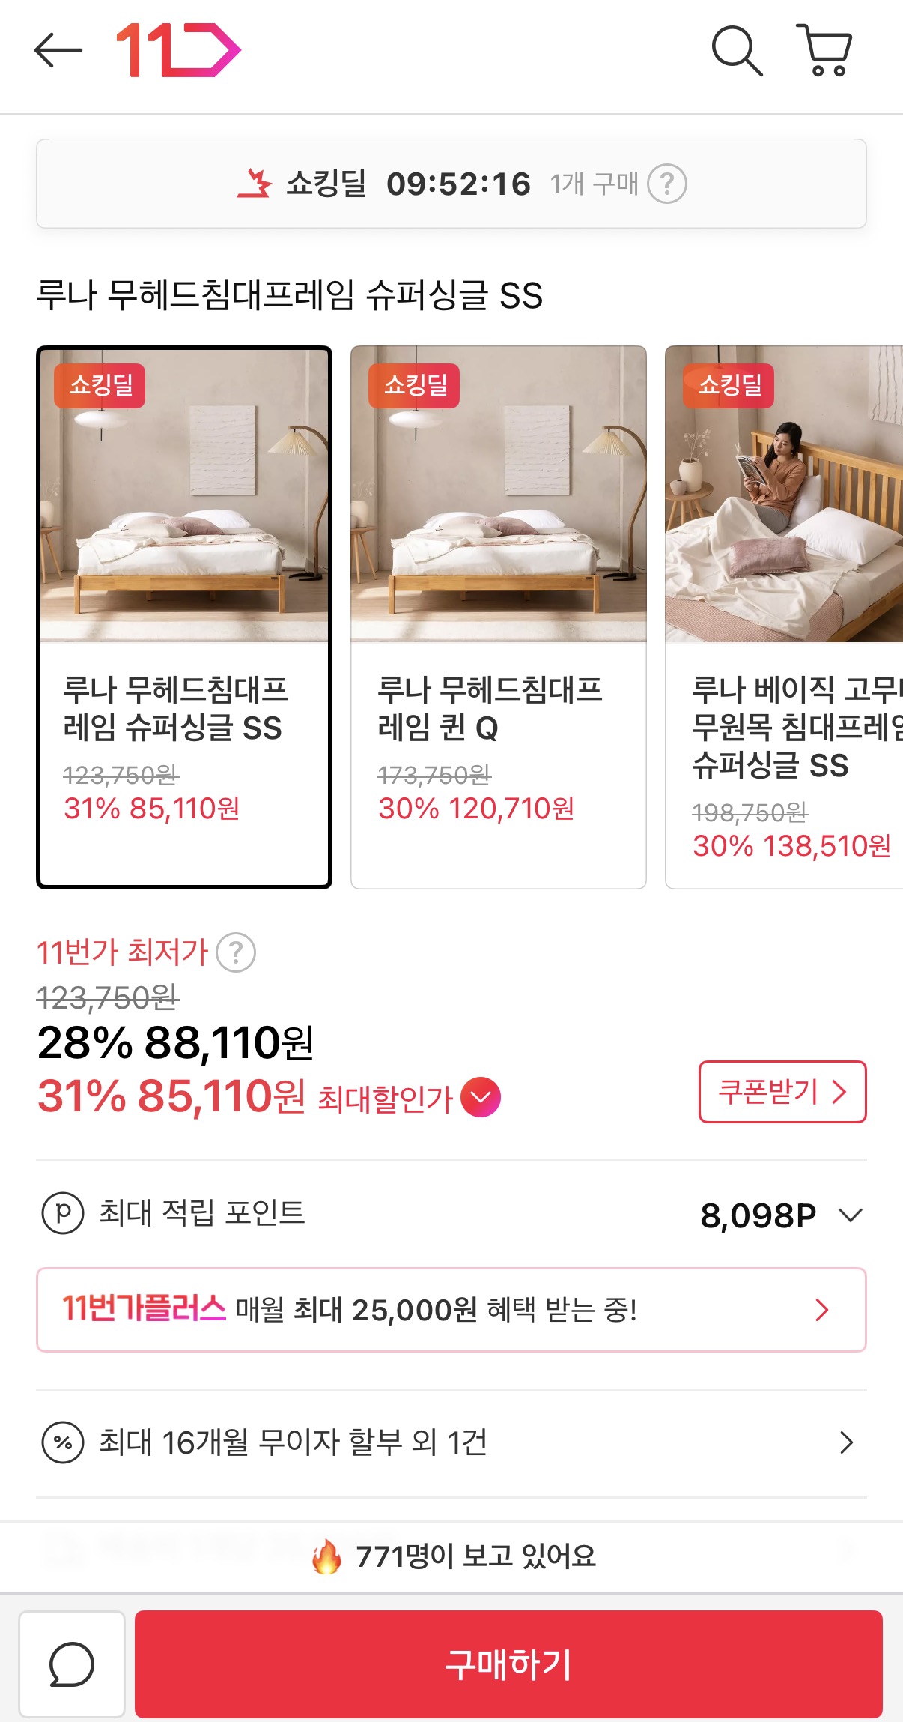
Task: Tap the help icon beside 1개 구매
Action: [x=666, y=184]
